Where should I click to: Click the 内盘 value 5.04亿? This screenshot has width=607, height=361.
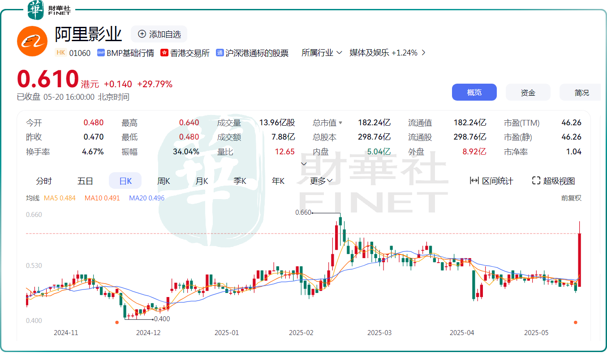(379, 152)
